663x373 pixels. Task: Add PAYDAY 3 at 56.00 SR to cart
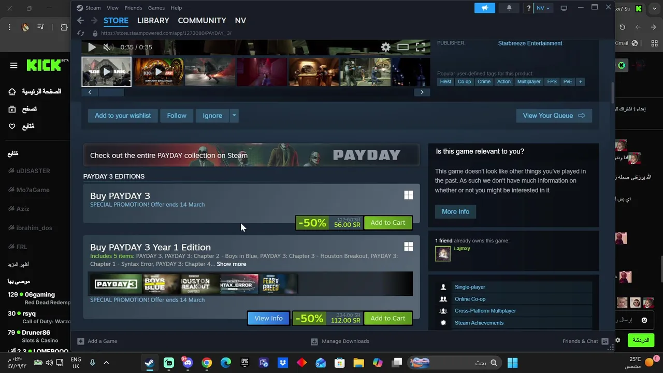tap(388, 223)
